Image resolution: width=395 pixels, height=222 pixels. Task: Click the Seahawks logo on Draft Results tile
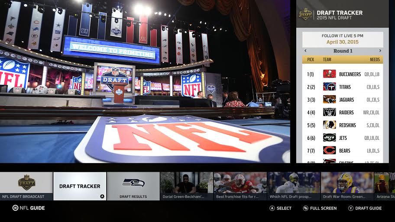click(x=133, y=183)
